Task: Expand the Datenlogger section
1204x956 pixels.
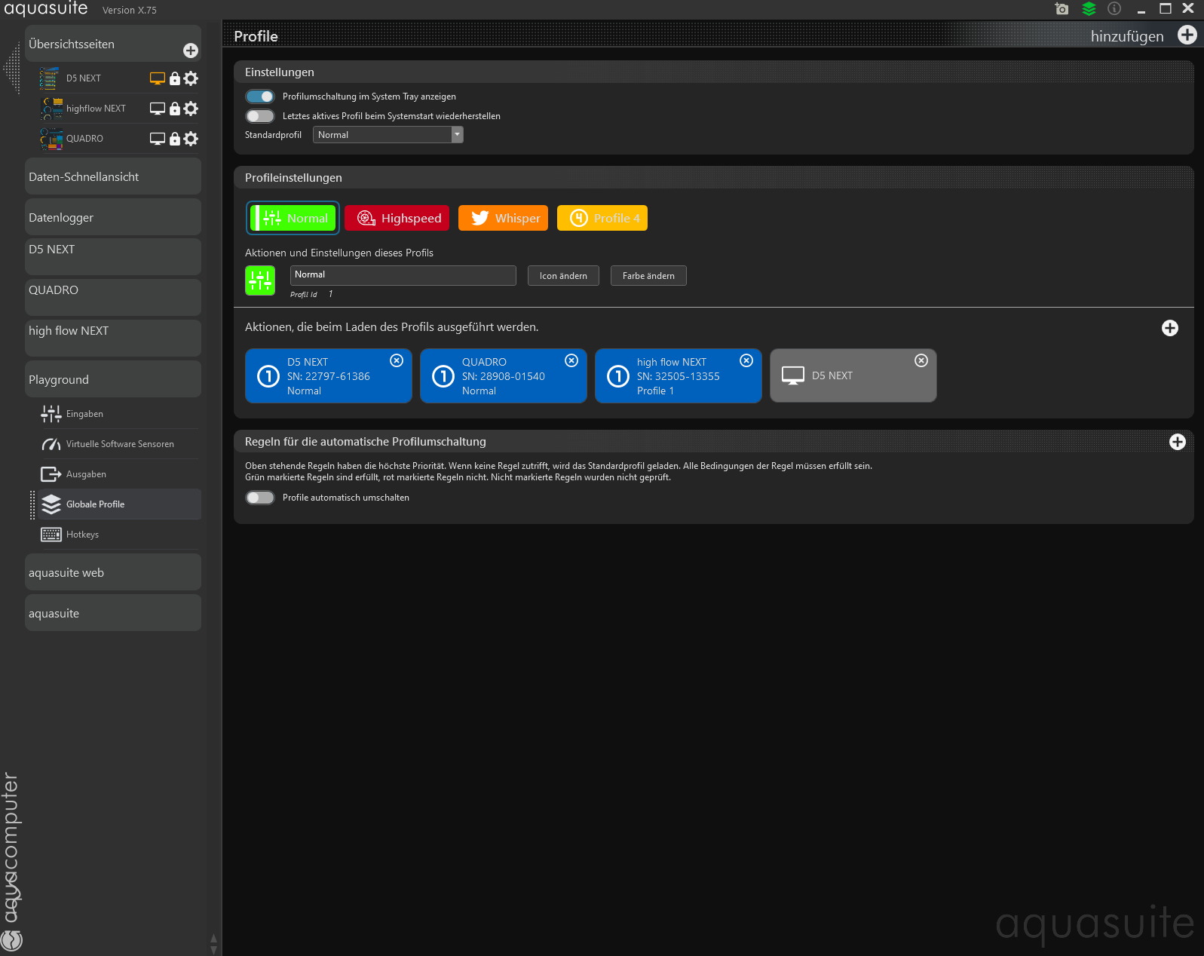Action: 113,218
